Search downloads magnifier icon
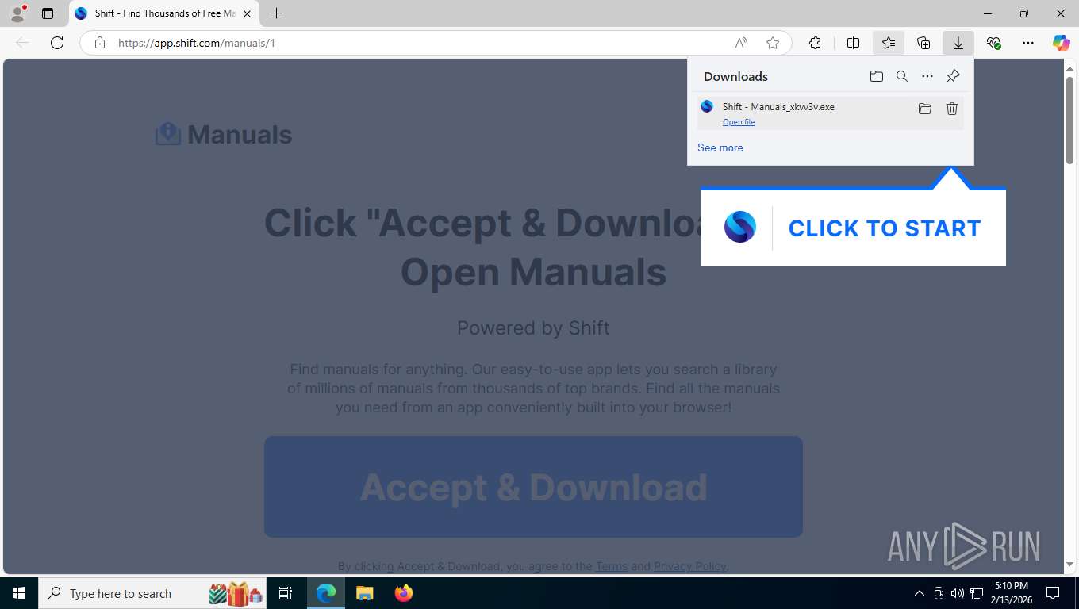1079x609 pixels. [x=902, y=76]
